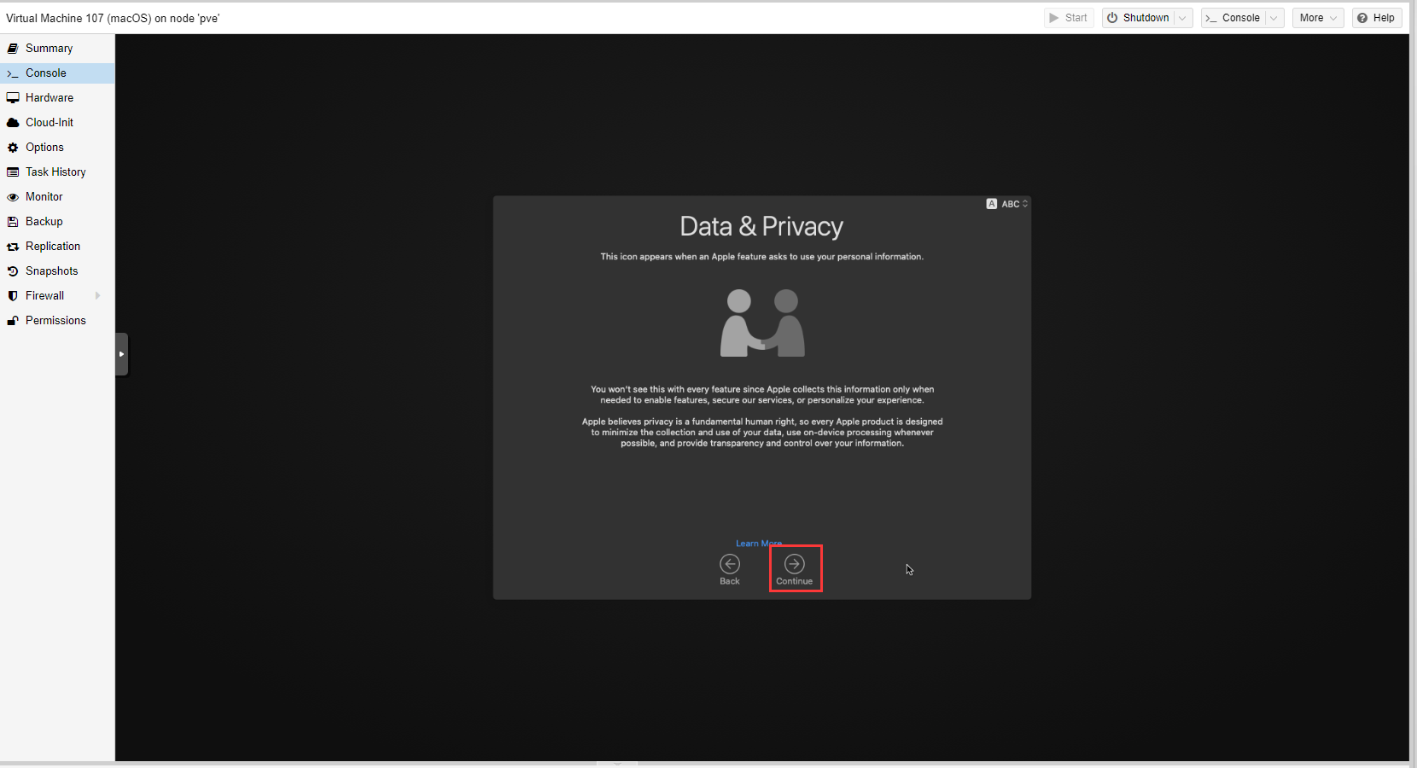Expand the Console dropdown arrow in toolbar
Viewport: 1417px width, 768px height.
[x=1274, y=18]
